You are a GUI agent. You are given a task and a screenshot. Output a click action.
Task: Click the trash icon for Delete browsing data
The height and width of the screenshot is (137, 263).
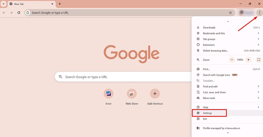click(x=198, y=50)
